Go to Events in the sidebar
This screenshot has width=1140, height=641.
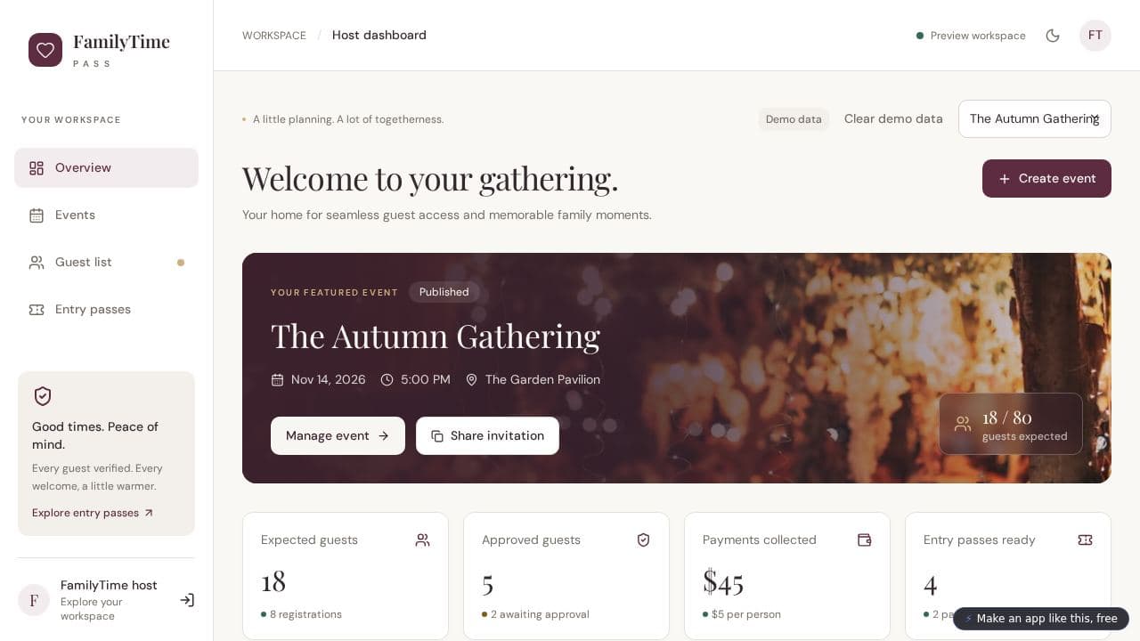(x=106, y=215)
